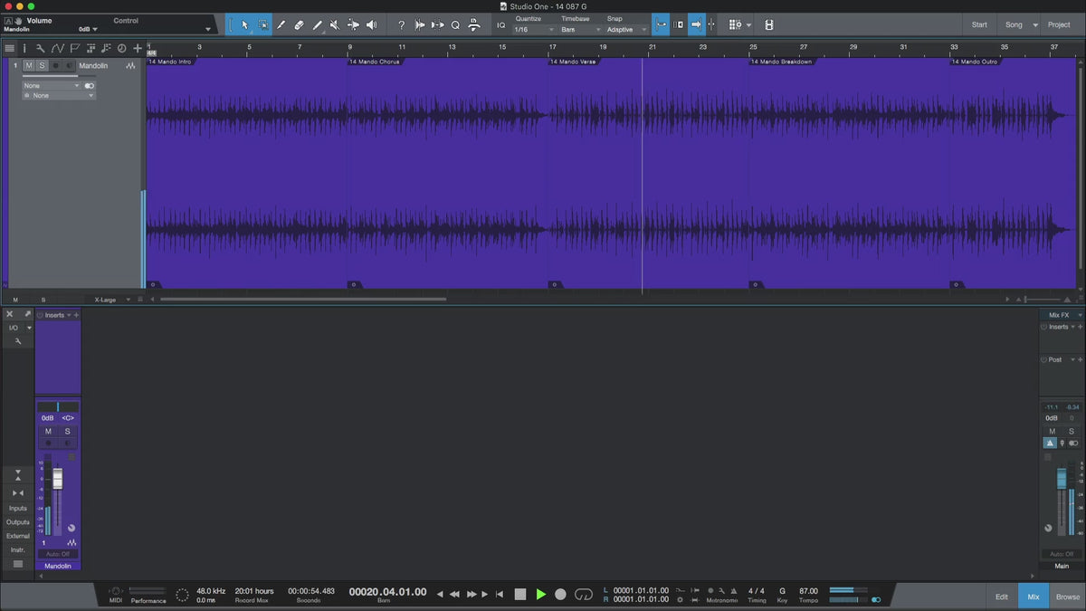Solo the Mandolin track in arrangement
The image size is (1086, 611).
tap(42, 66)
